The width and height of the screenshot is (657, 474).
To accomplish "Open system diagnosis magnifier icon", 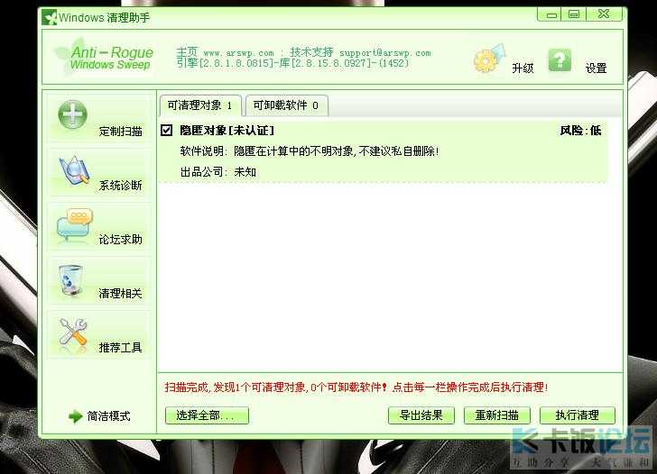I will pyautogui.click(x=74, y=170).
